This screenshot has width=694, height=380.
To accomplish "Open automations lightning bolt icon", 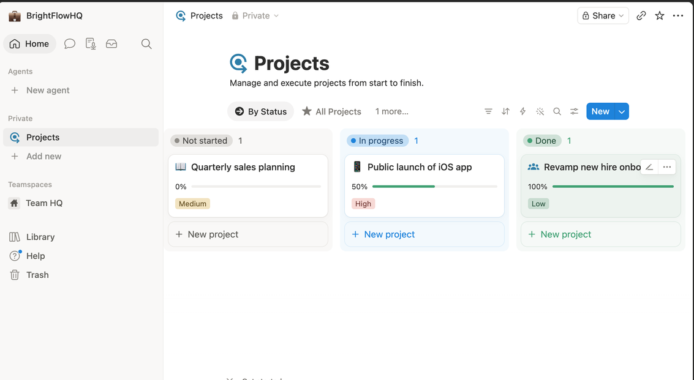I will coord(522,111).
